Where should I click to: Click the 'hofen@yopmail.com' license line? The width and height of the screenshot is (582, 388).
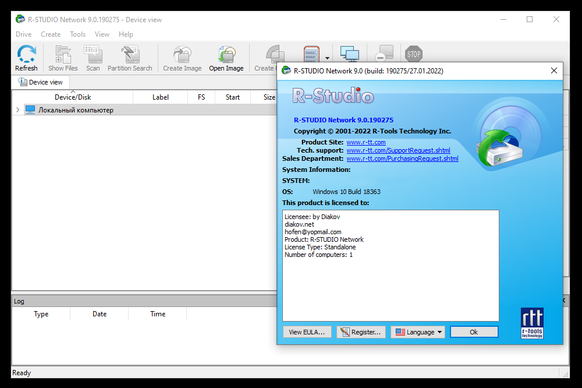point(313,232)
